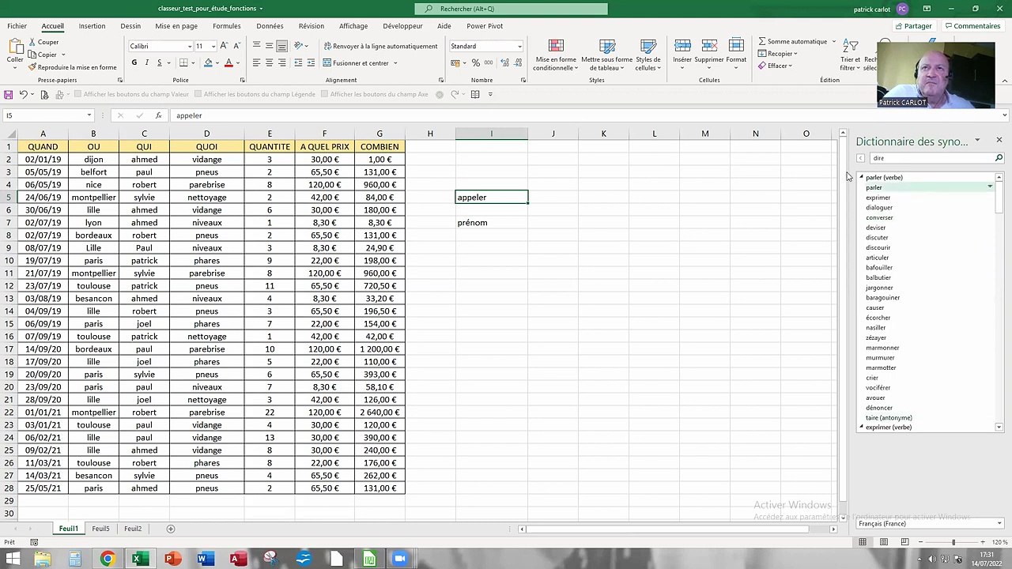Open the font color dropdown arrow
This screenshot has height=569, width=1012.
(238, 63)
